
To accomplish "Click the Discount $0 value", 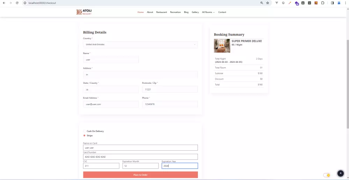I will tap(261, 79).
